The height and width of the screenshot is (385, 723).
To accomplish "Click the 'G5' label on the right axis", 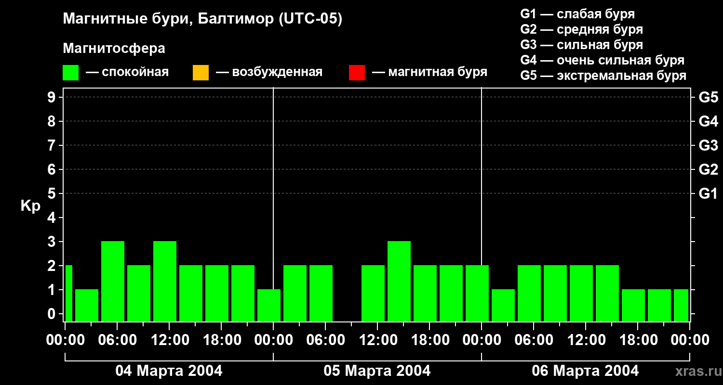I will tap(708, 97).
